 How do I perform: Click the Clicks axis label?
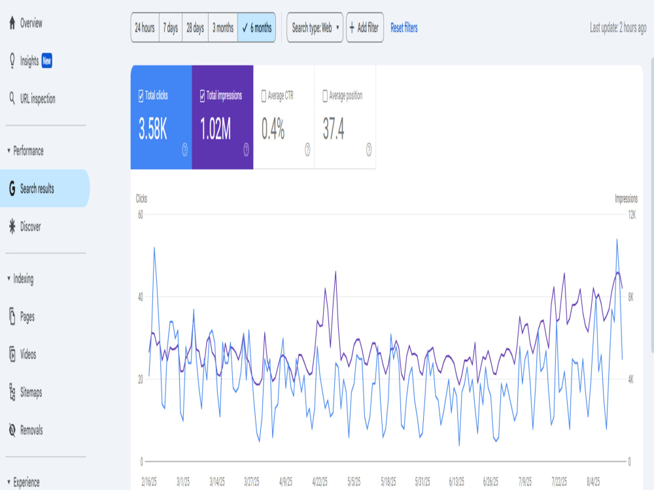141,199
